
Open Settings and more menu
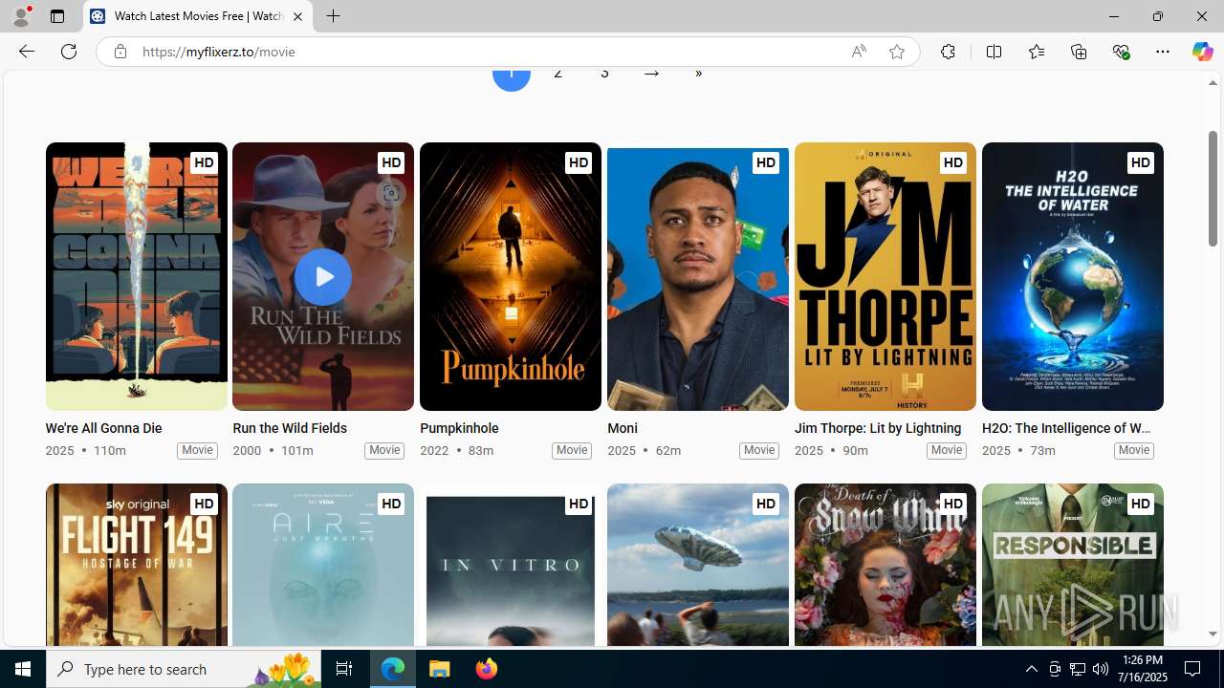click(1163, 52)
